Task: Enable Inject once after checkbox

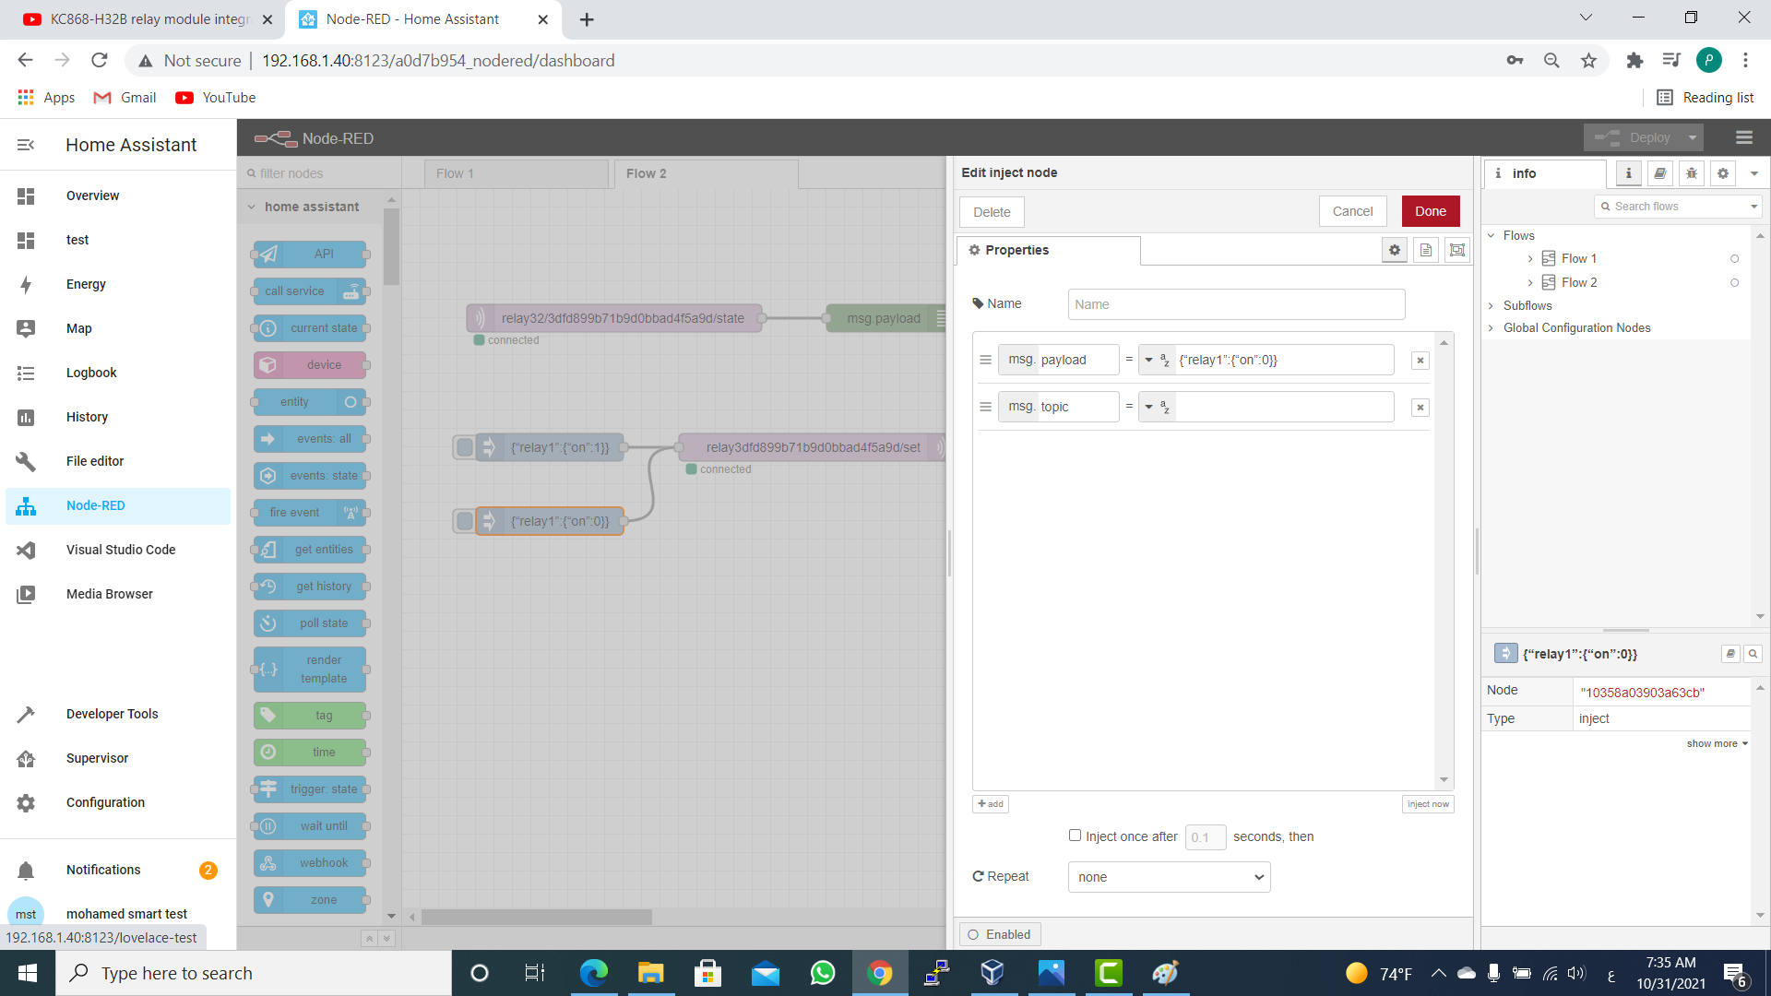Action: click(x=1075, y=836)
